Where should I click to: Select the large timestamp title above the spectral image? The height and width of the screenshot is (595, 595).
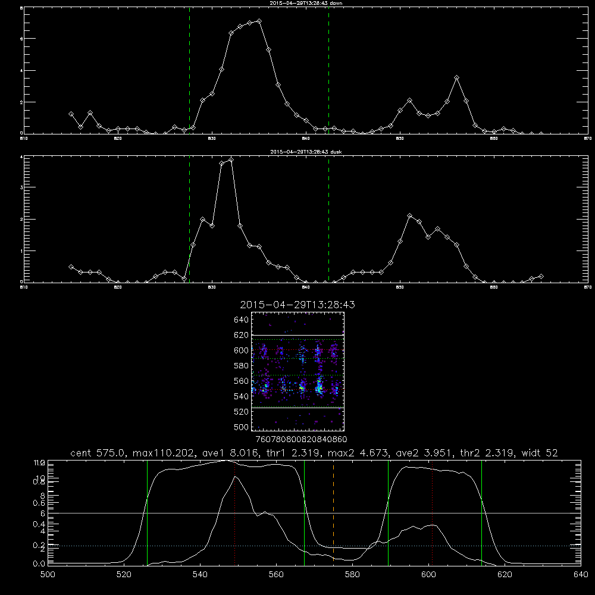[x=297, y=305]
